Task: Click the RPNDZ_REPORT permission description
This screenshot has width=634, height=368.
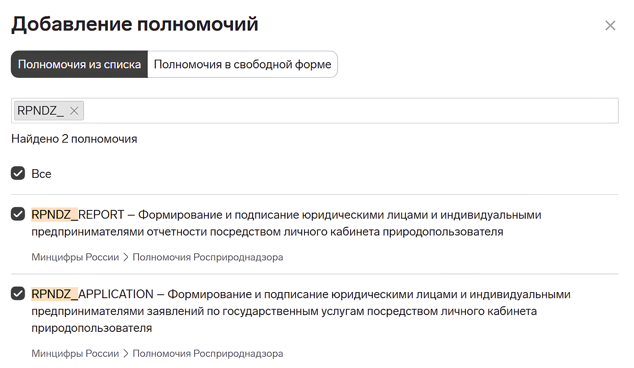Action: (286, 223)
